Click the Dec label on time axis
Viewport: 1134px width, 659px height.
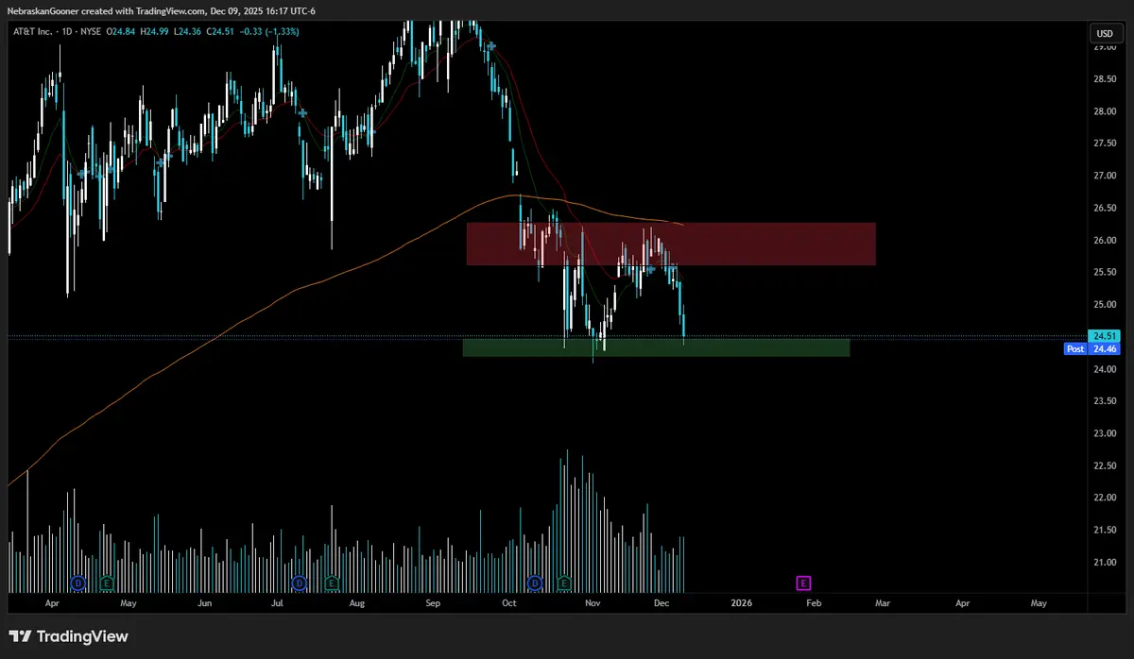click(x=661, y=602)
